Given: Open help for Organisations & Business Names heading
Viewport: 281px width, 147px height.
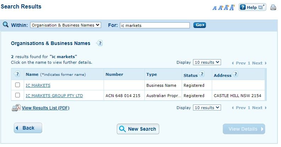Looking at the screenshot, I should 100,43.
